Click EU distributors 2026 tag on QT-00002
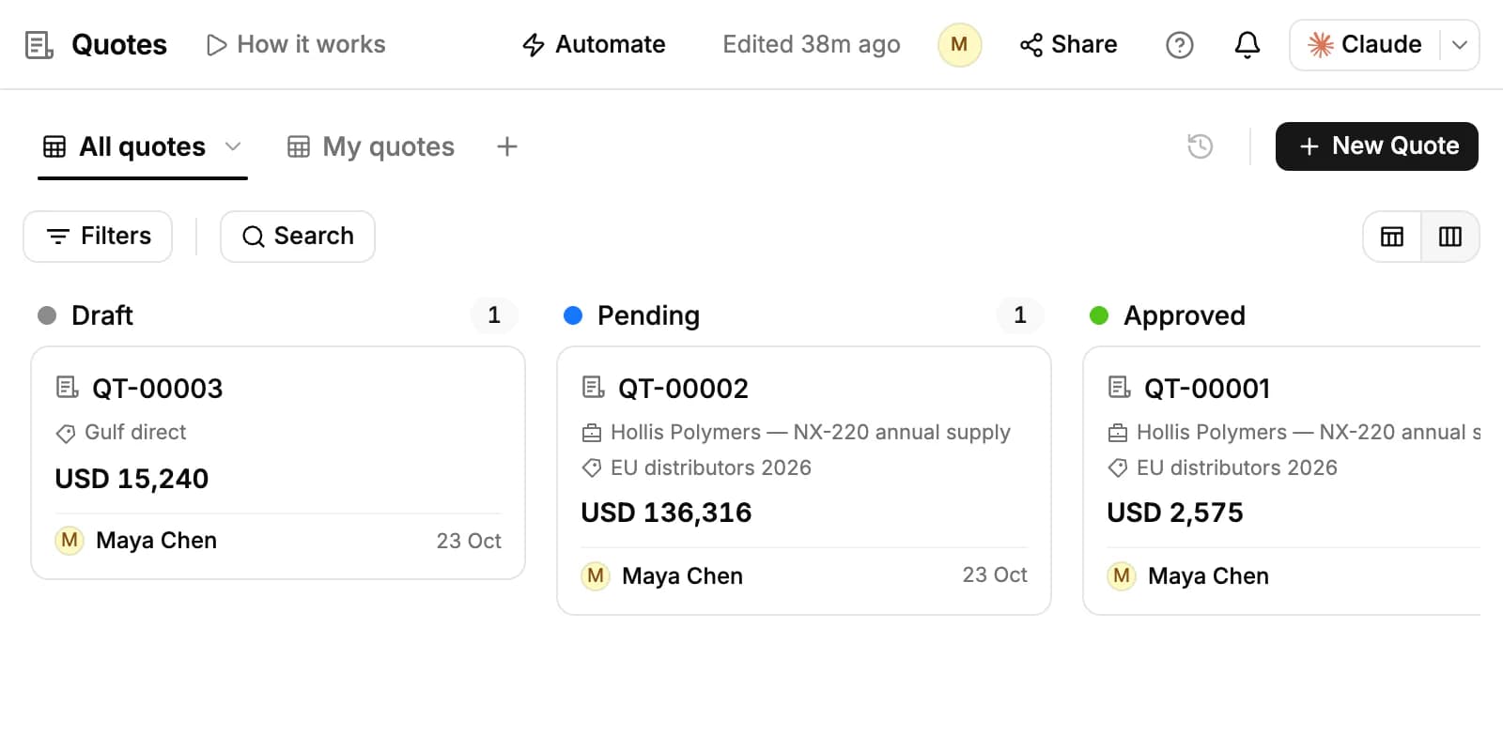The height and width of the screenshot is (751, 1503). (696, 467)
